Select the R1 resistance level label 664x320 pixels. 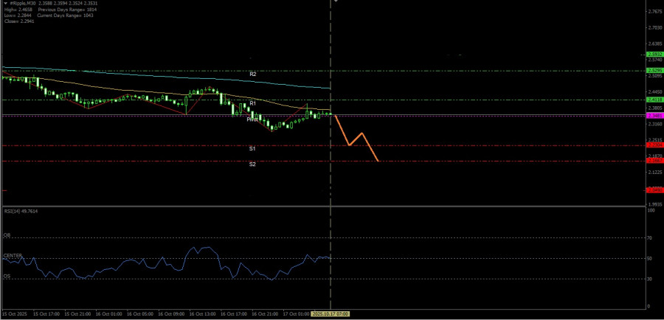pos(253,103)
